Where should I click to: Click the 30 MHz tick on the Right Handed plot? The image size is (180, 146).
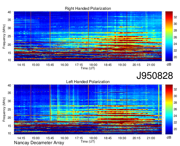click(10, 28)
